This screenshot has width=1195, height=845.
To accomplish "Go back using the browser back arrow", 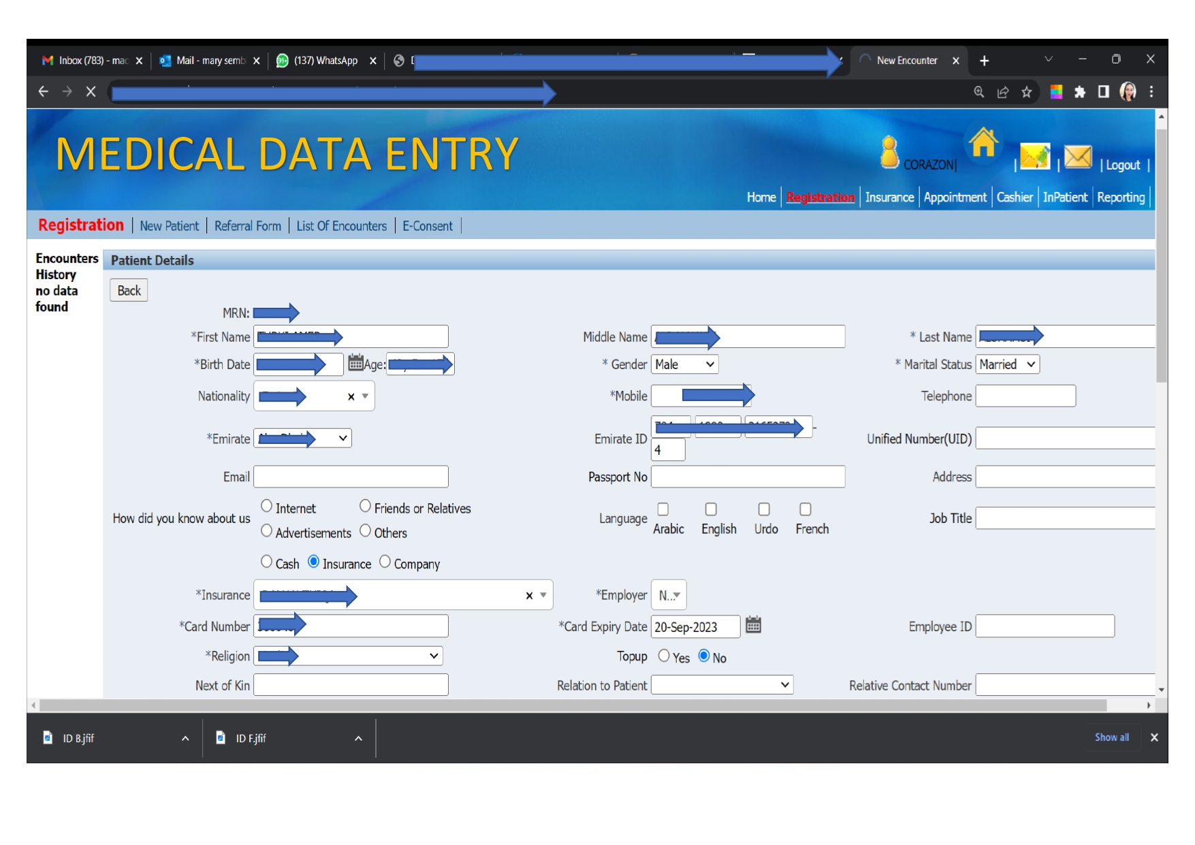I will pos(44,91).
